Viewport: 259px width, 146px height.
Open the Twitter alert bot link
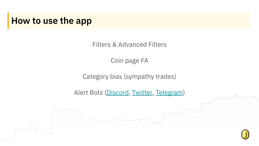[x=142, y=93]
